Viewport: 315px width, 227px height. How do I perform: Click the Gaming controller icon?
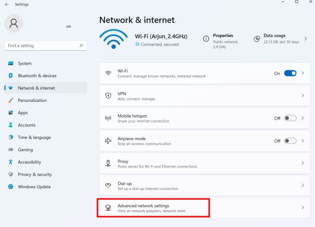click(11, 150)
